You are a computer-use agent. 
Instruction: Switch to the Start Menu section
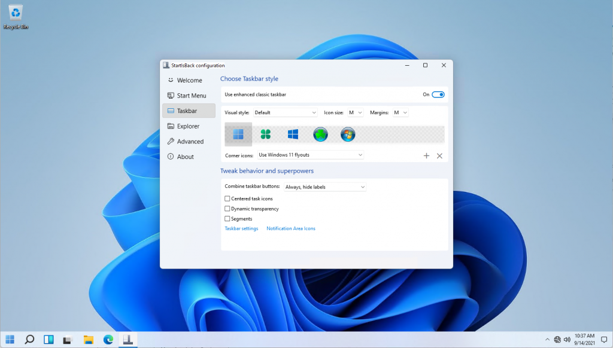tap(191, 96)
